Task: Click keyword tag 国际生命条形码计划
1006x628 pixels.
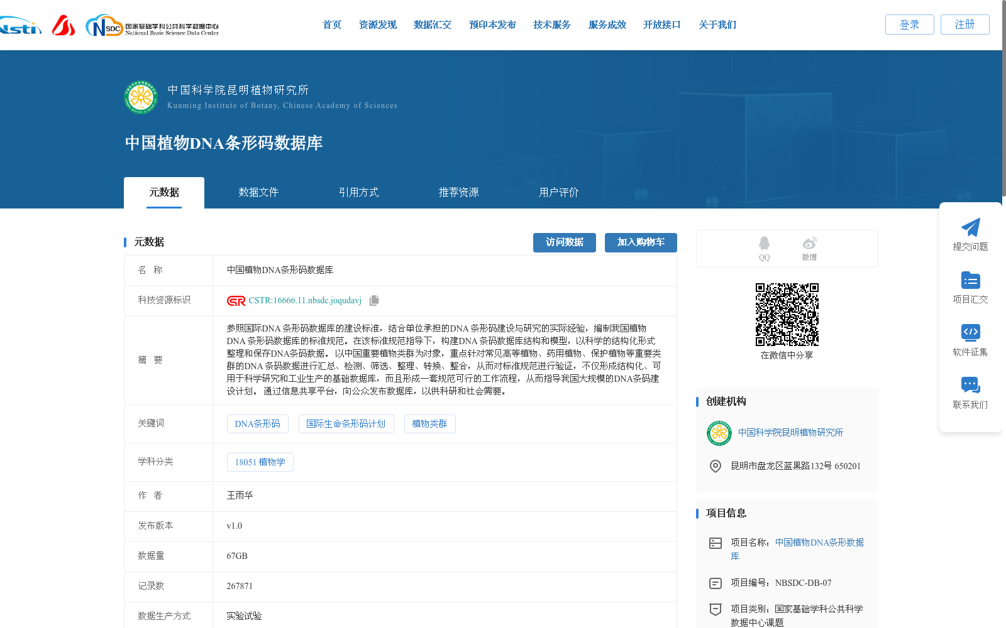Action: coord(346,424)
